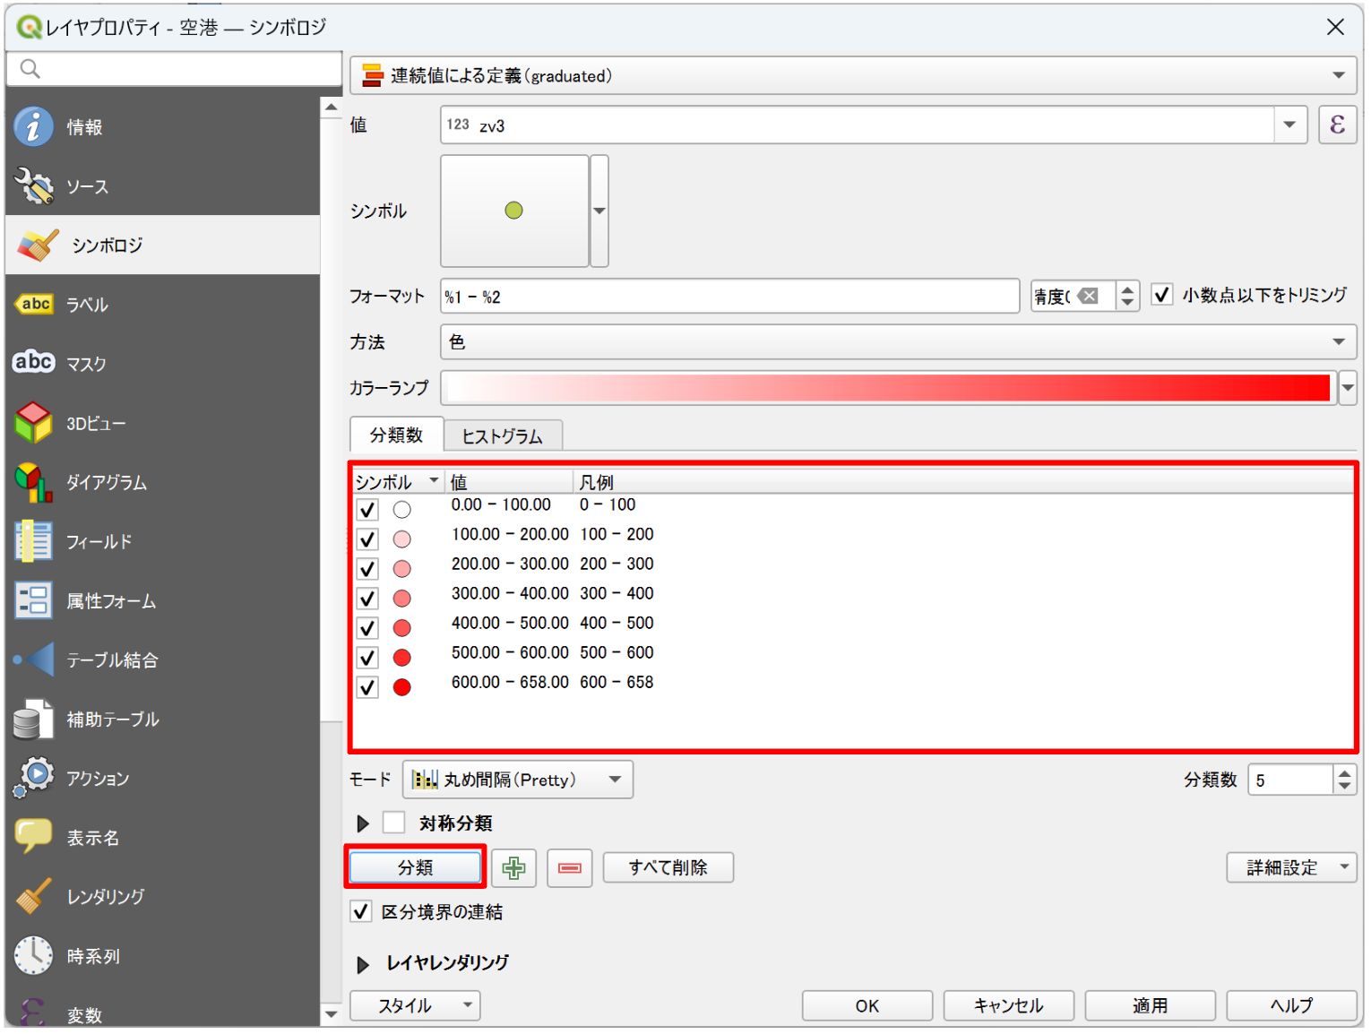Click the red color ramp bar
This screenshot has height=1034, width=1371.
[x=888, y=388]
